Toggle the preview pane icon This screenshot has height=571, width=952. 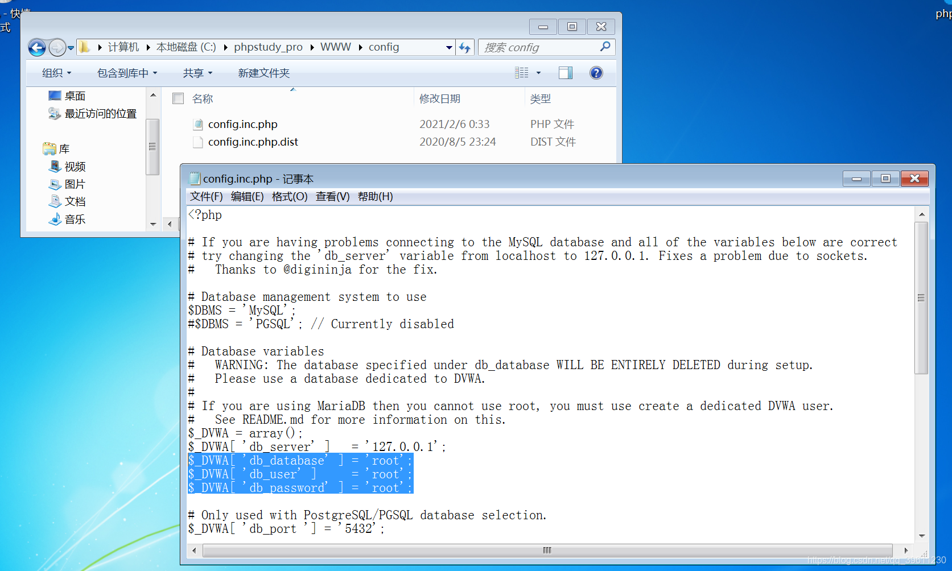click(566, 73)
